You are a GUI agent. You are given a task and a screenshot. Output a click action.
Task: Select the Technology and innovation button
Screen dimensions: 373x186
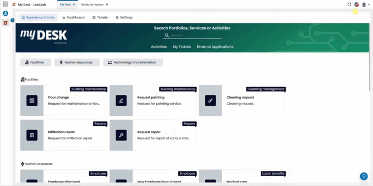click(x=133, y=62)
